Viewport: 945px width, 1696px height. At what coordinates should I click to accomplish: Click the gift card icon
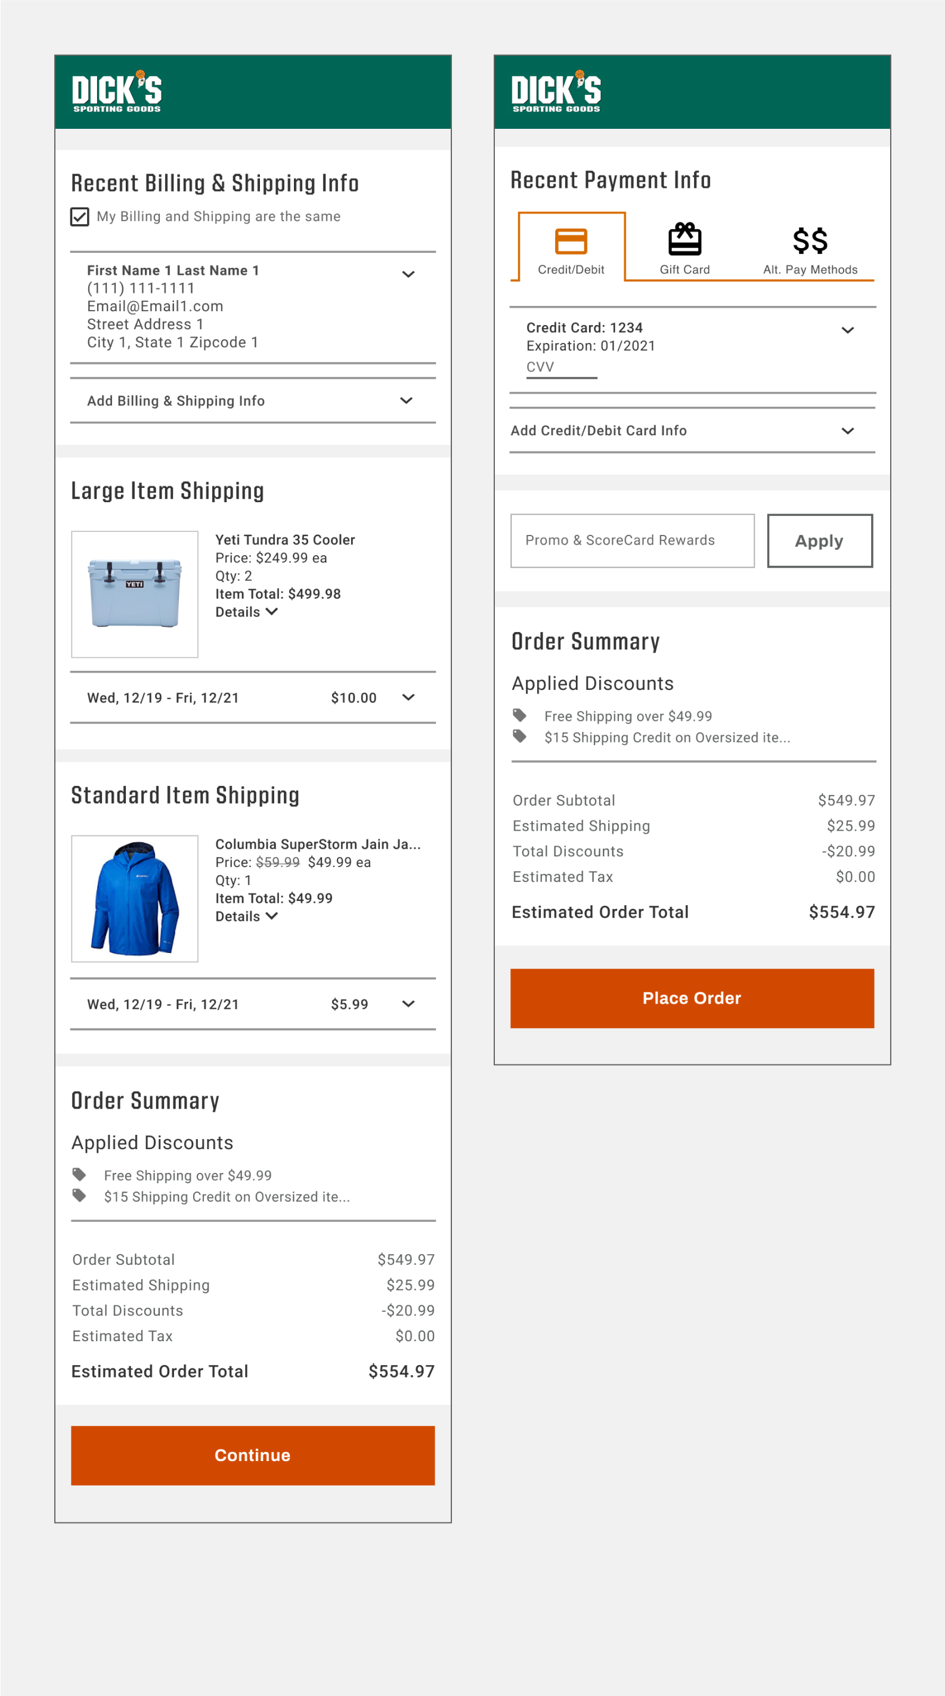click(x=684, y=239)
